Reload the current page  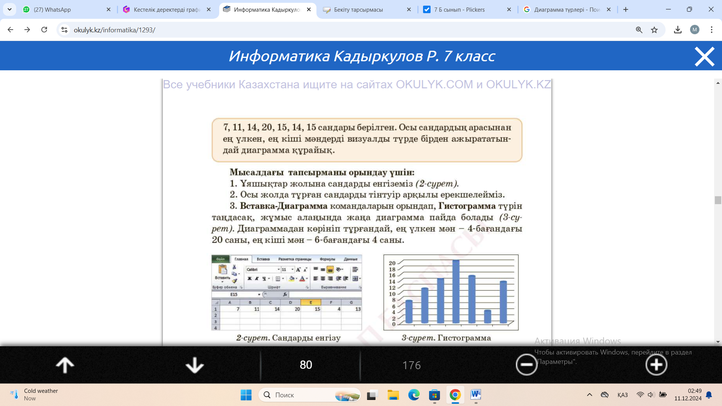pos(44,30)
